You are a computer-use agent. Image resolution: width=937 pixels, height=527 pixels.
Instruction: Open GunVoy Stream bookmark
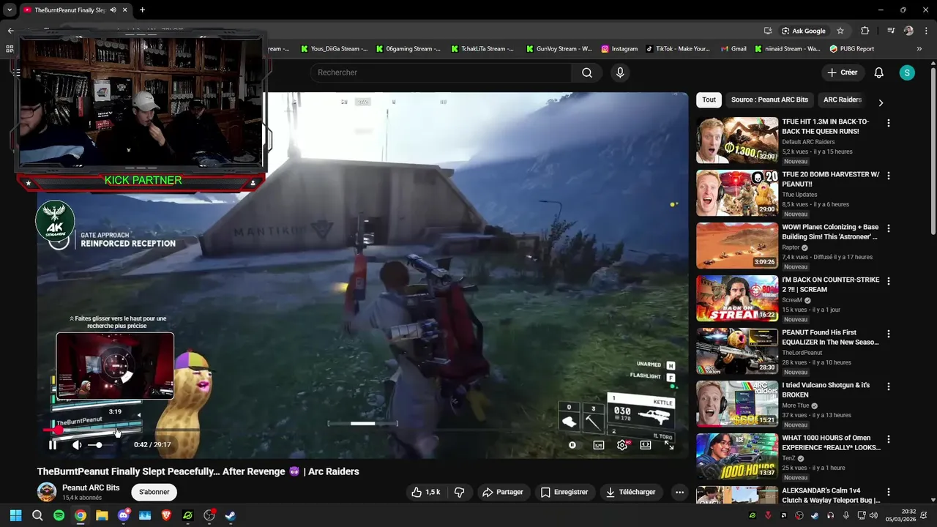(559, 49)
